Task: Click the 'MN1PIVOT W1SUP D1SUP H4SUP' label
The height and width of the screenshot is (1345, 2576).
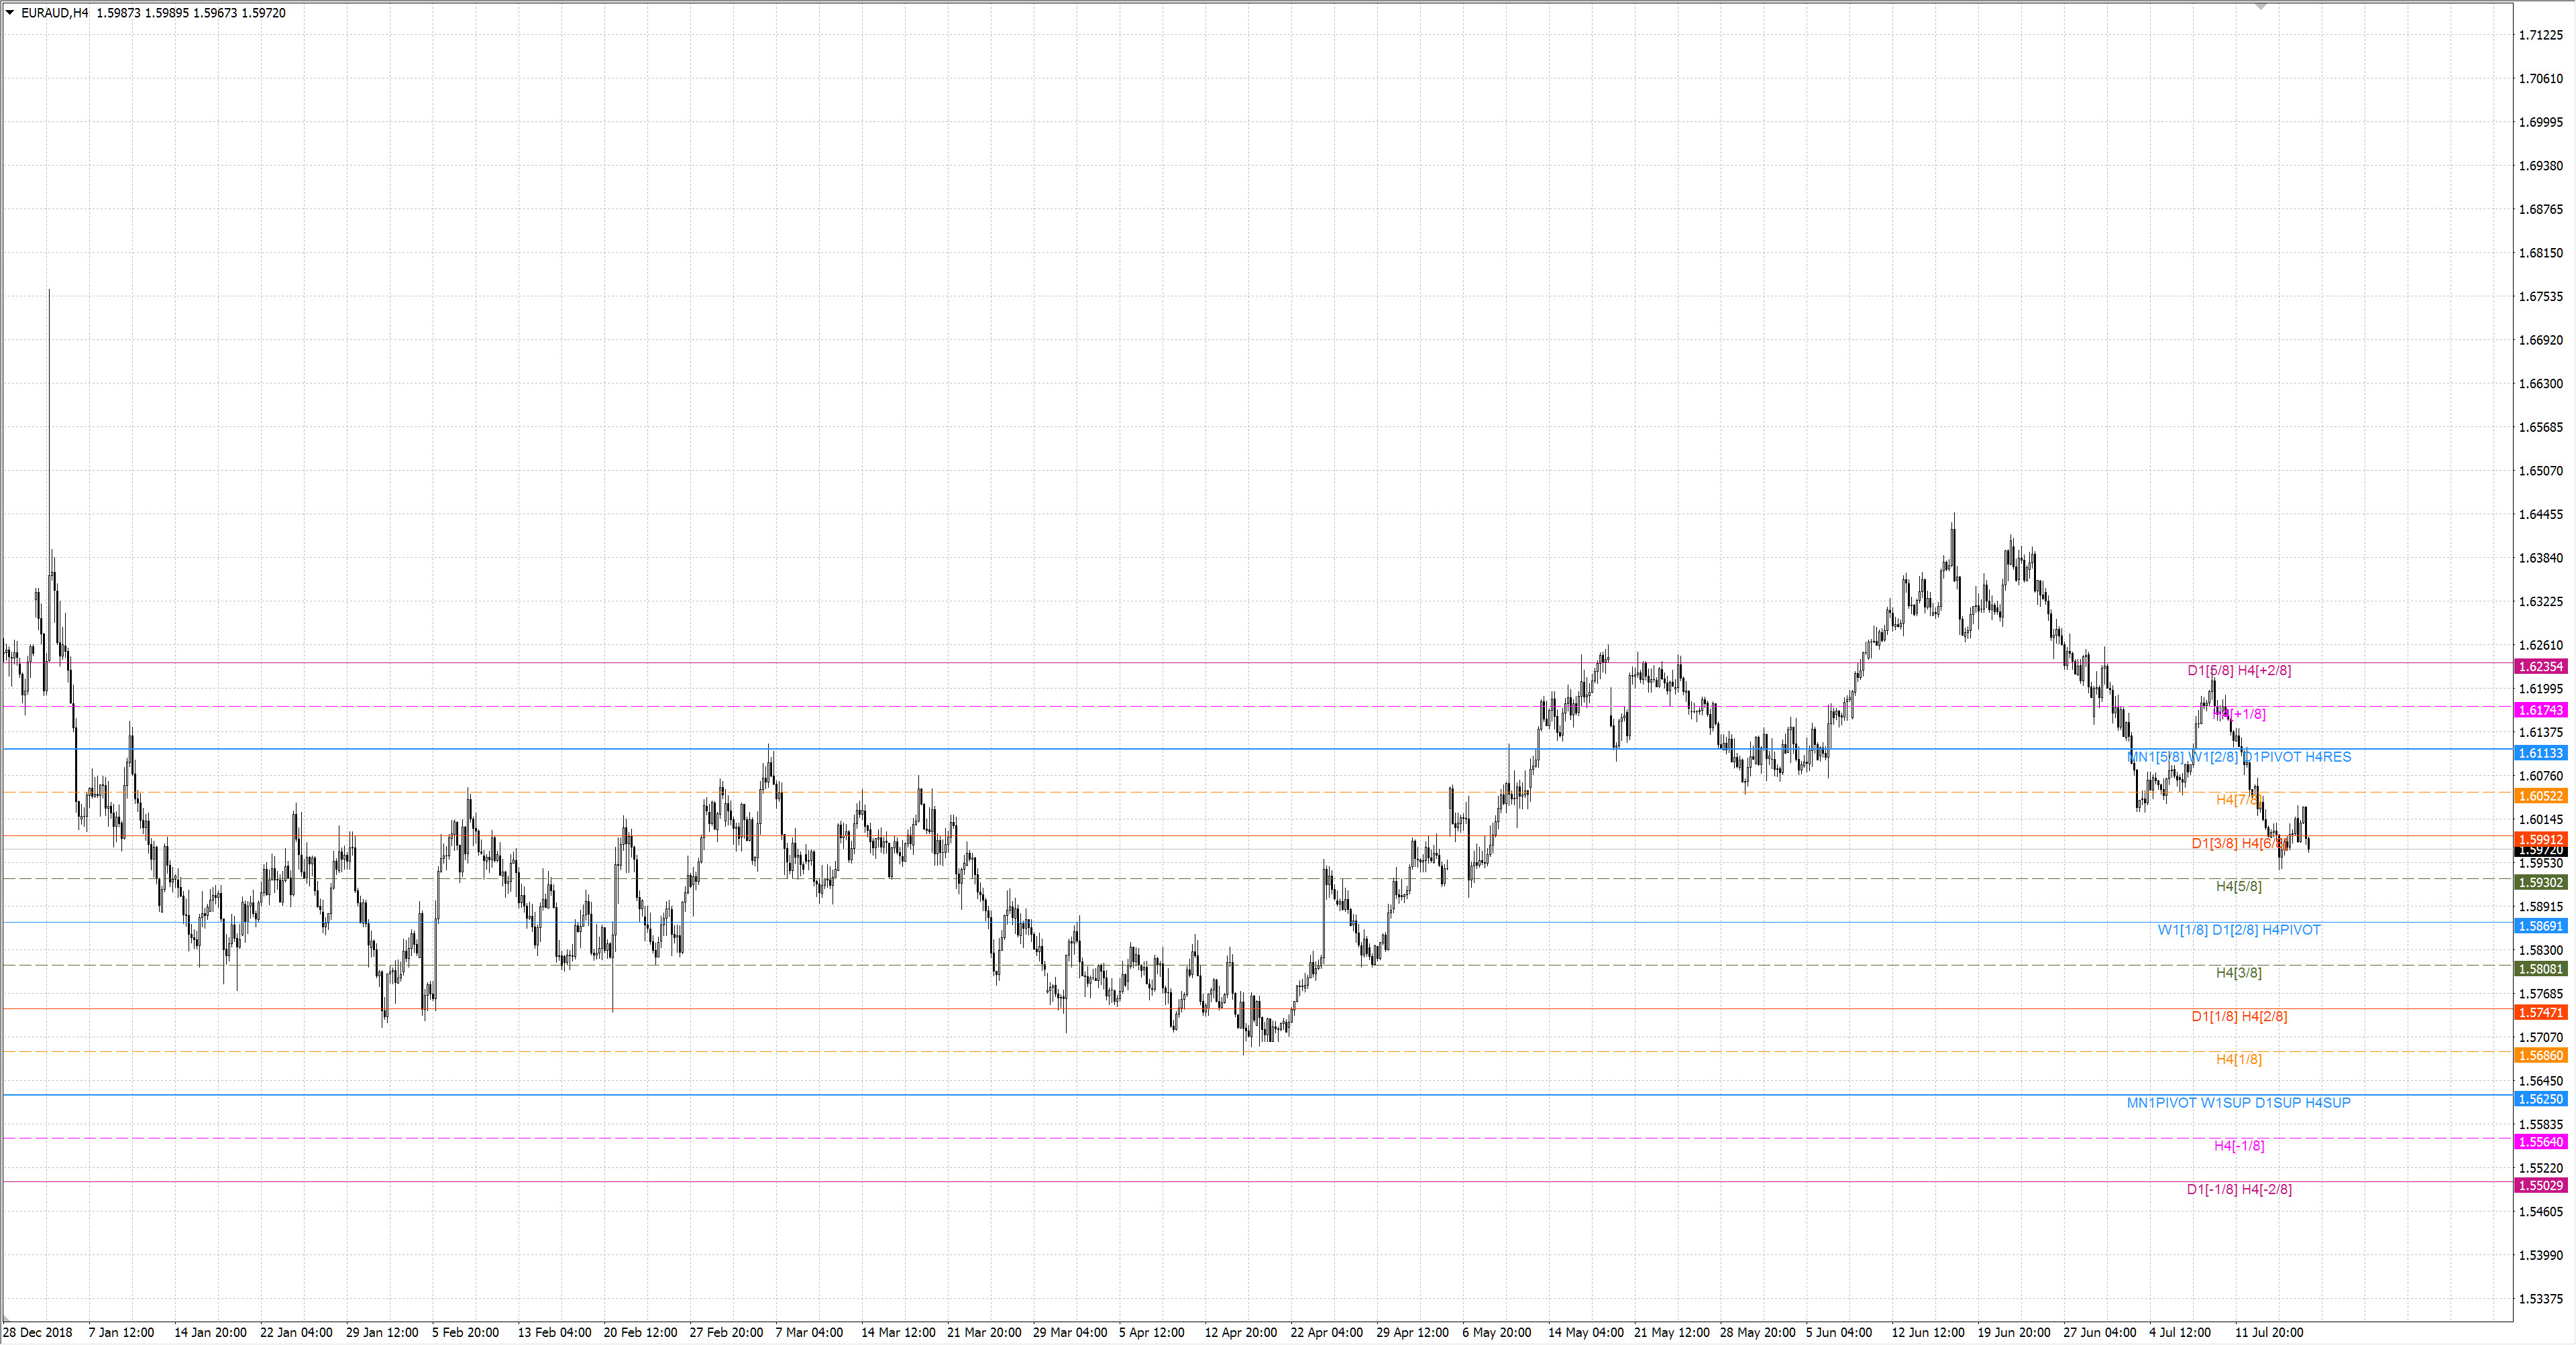Action: pyautogui.click(x=2238, y=1103)
